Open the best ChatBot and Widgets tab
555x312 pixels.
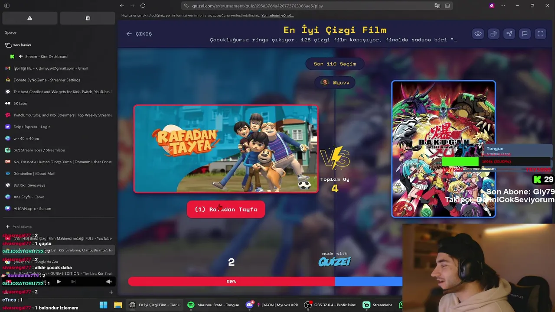[59, 91]
